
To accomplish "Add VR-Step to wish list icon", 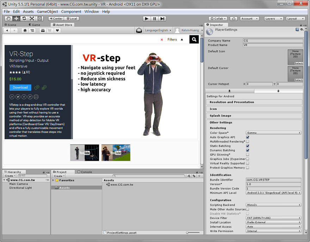I will 37,87.
